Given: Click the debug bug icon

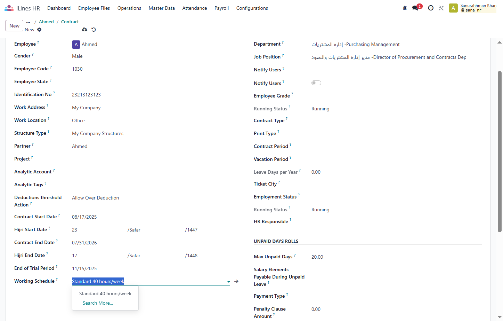Looking at the screenshot, I should coord(405,8).
